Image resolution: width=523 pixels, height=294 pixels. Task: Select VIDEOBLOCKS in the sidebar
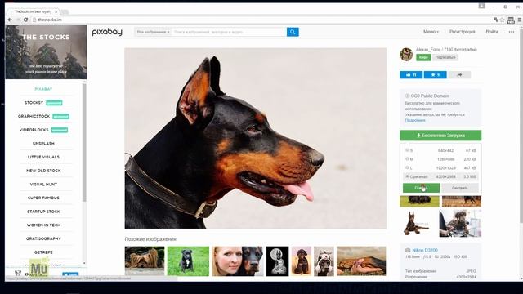pos(34,130)
